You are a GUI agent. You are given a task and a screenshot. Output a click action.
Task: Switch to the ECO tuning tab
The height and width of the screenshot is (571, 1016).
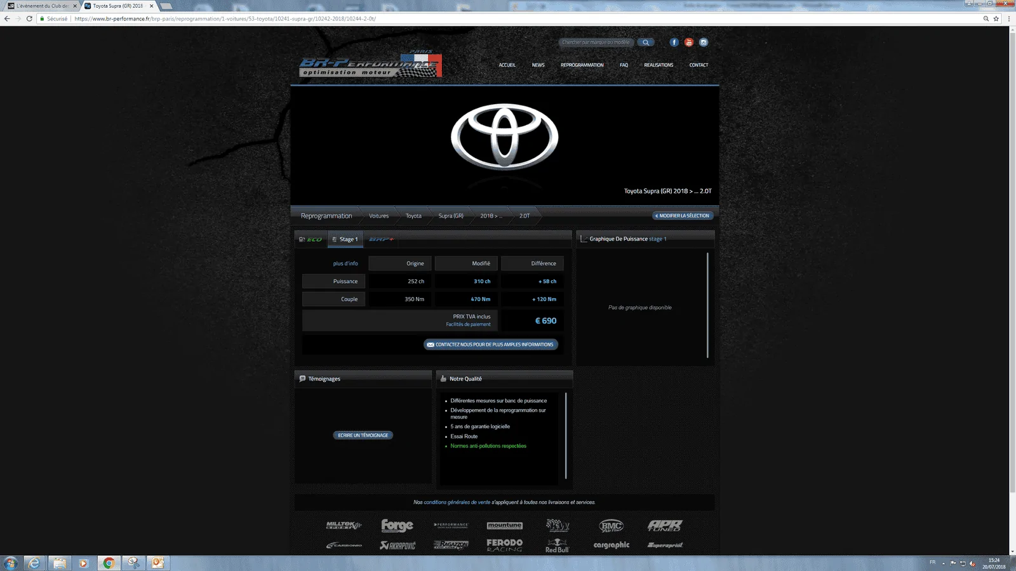pos(311,239)
